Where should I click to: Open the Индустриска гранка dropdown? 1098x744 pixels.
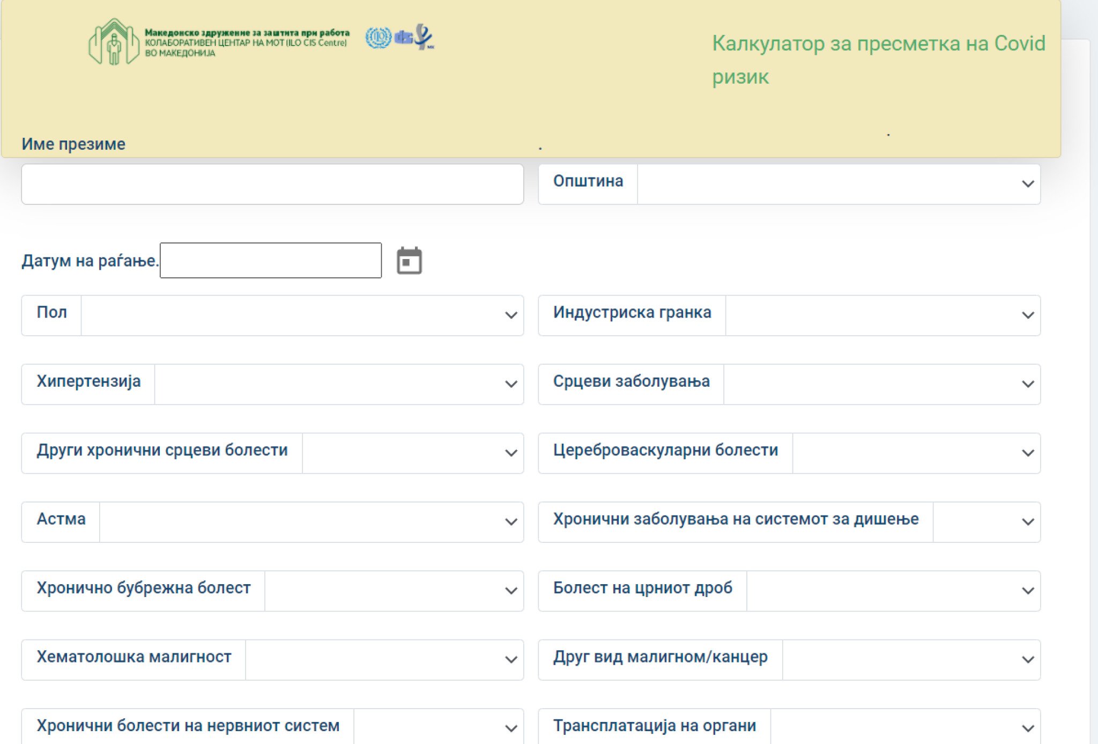click(882, 315)
